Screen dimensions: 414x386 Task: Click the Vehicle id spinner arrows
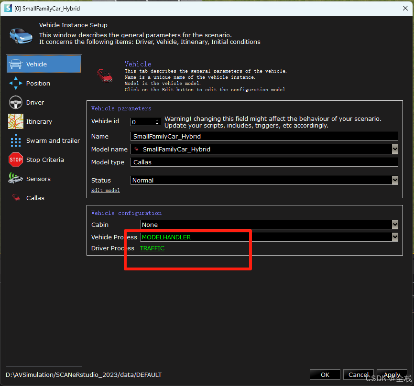(157, 122)
